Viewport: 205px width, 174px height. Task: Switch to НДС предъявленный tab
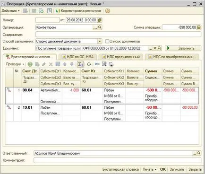point(121,57)
